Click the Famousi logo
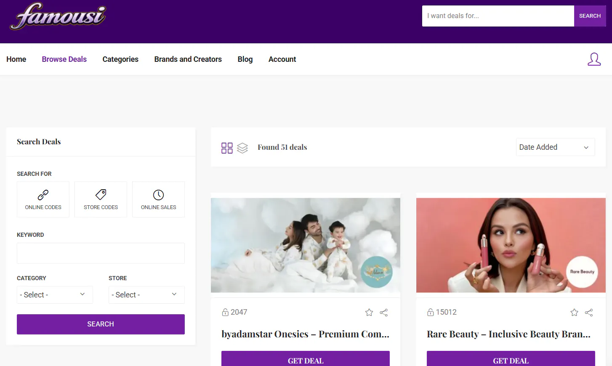The width and height of the screenshot is (612, 366). [x=58, y=16]
